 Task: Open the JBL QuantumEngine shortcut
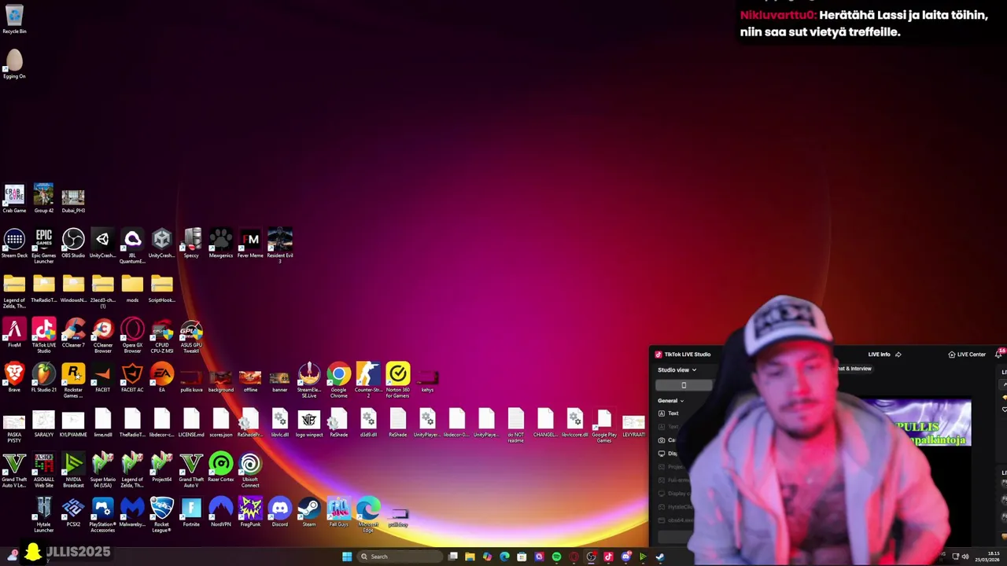tap(132, 244)
